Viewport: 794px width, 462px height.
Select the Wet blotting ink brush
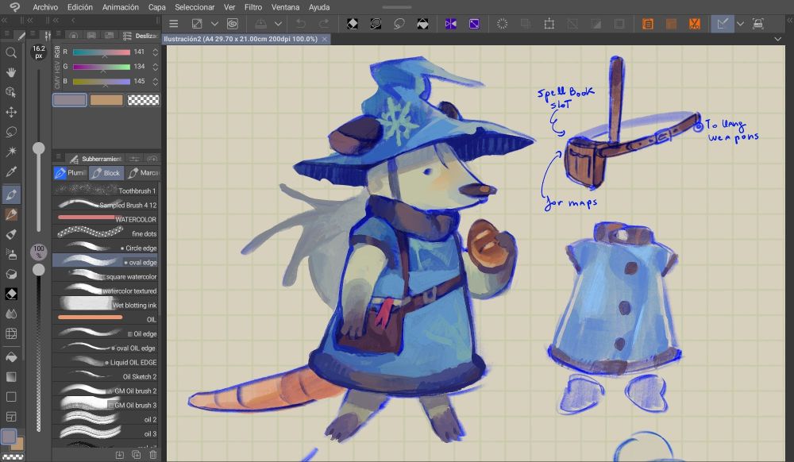tap(106, 305)
